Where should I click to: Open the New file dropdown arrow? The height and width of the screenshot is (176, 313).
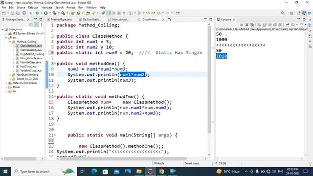click(x=8, y=13)
